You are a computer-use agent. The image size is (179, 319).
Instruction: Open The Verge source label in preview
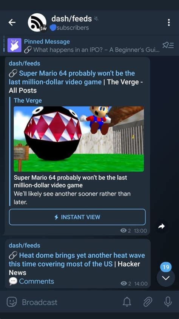tap(28, 100)
